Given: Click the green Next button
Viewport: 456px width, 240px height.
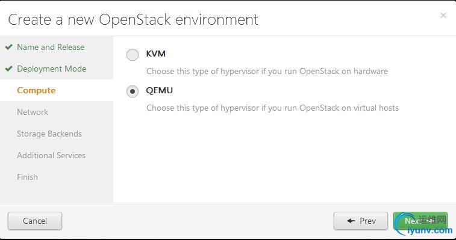Looking at the screenshot, I should 420,221.
